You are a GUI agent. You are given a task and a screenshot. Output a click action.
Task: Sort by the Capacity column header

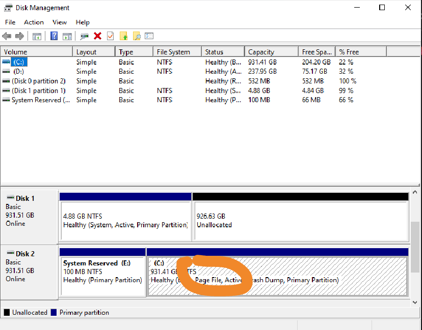(x=272, y=52)
